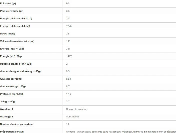Click the "Poids net (gr)" row label
Screen dimensions: 176x133
point(9,4)
